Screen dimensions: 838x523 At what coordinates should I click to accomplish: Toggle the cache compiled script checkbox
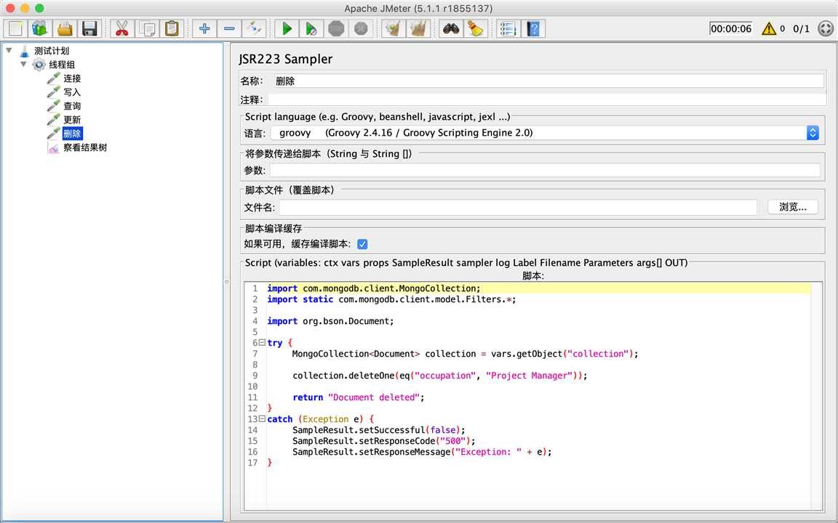click(x=362, y=244)
